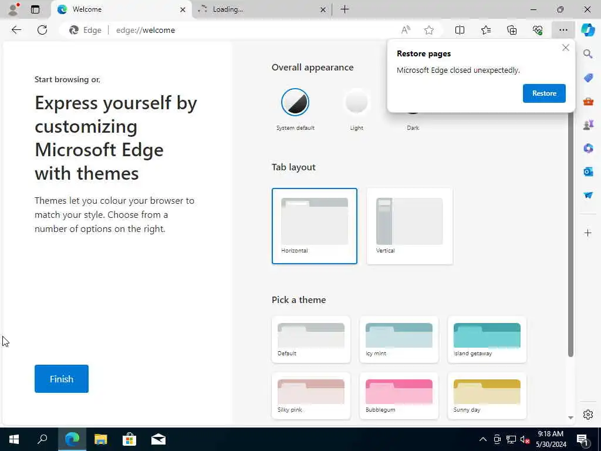Open Microsoft Store from taskbar
The image size is (601, 451).
tap(130, 439)
